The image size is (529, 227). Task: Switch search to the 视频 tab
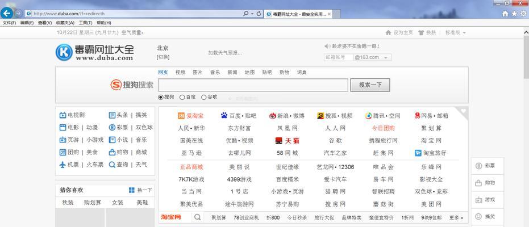181,73
